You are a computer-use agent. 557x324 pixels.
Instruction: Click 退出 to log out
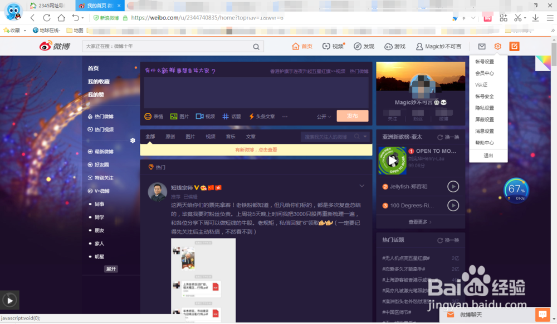[488, 156]
